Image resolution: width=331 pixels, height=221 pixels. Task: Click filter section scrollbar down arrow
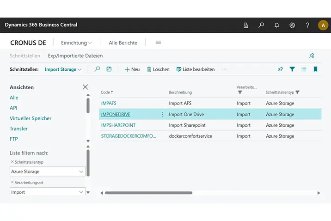point(88,192)
